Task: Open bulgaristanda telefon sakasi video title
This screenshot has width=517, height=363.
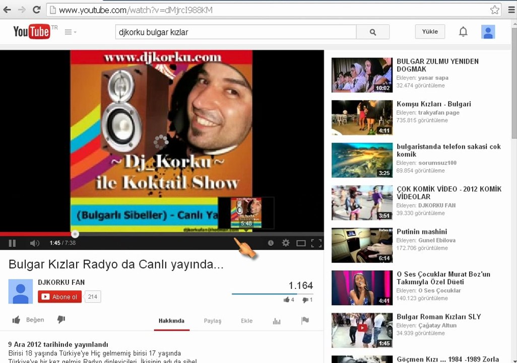Action: [x=449, y=150]
